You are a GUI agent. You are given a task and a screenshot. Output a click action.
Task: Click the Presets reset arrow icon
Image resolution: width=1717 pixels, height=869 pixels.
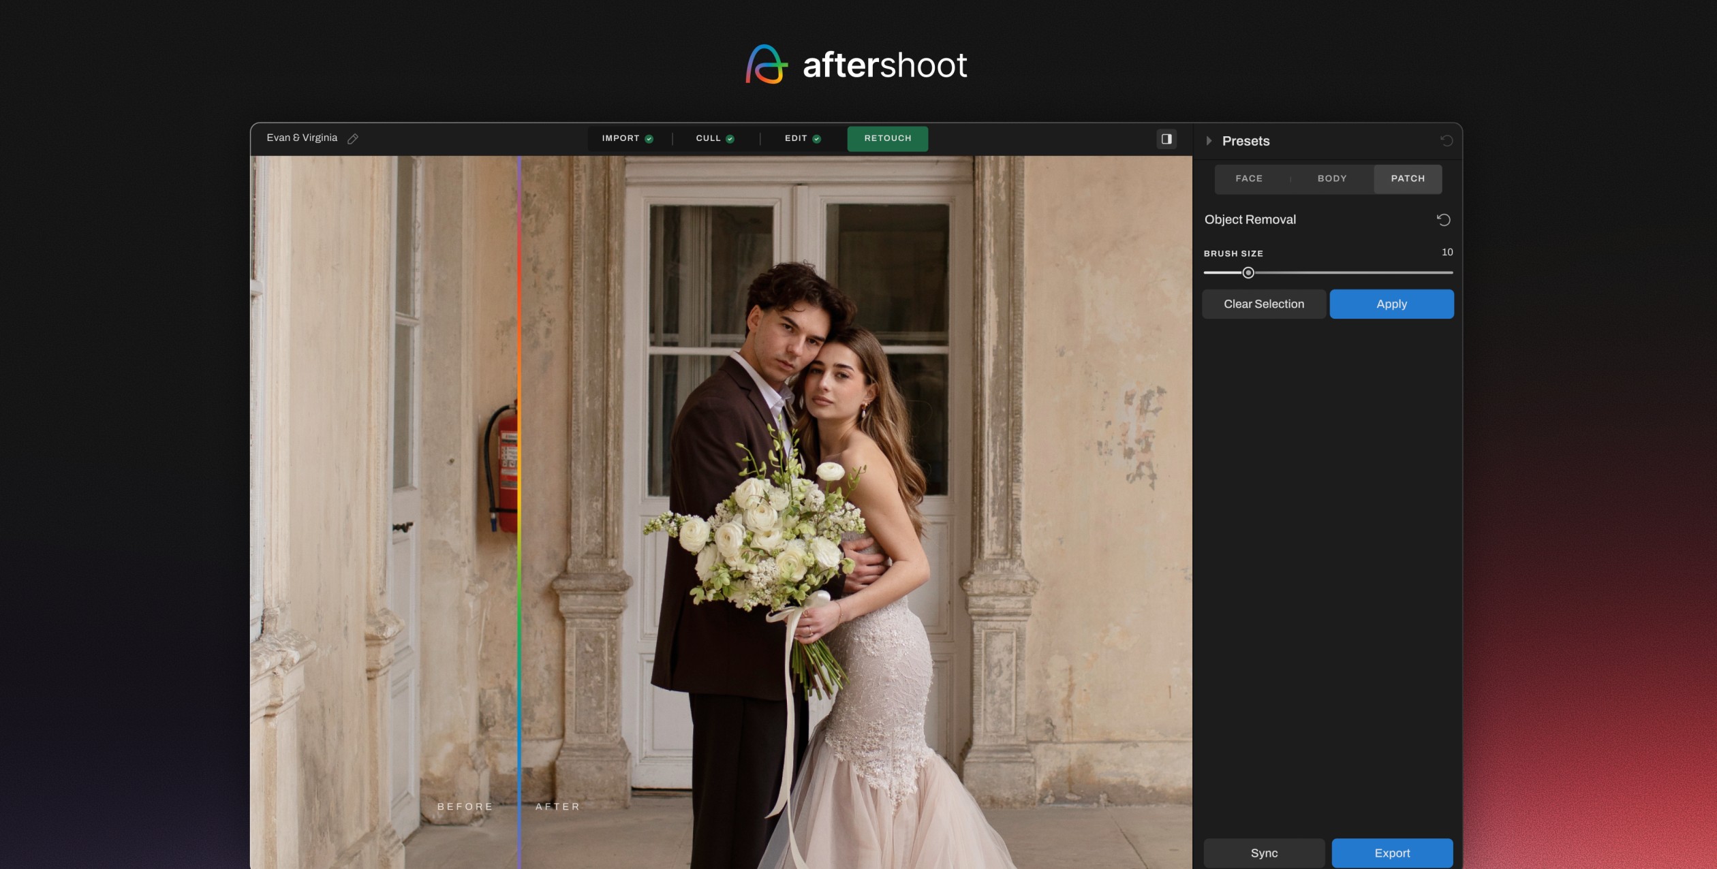coord(1447,141)
